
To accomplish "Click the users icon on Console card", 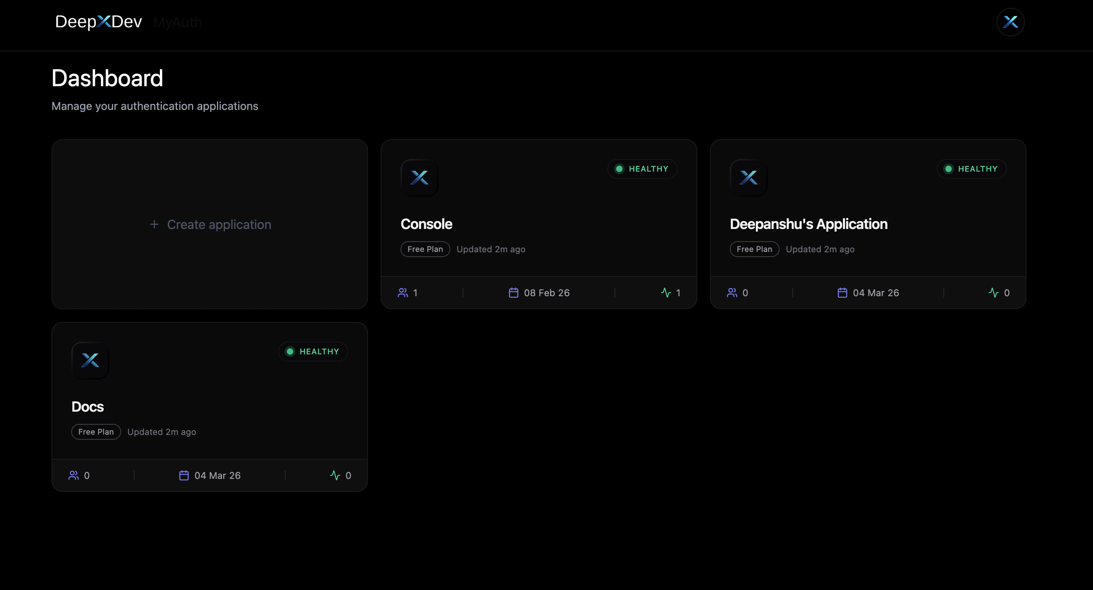I will (403, 293).
